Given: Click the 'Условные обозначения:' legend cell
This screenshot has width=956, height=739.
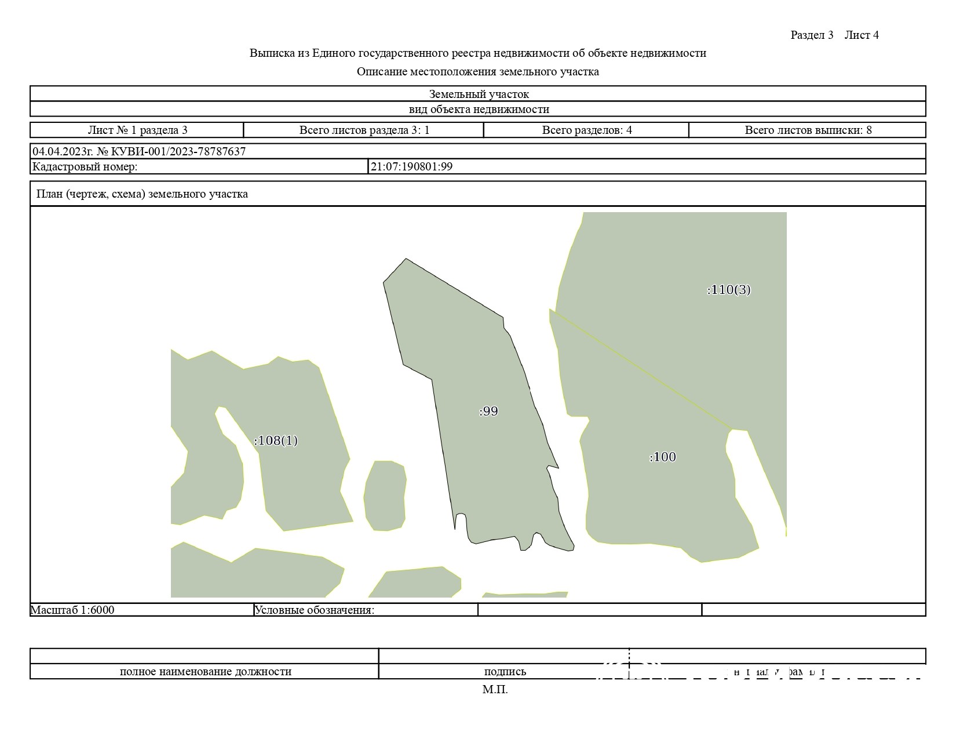Looking at the screenshot, I should pyautogui.click(x=315, y=610).
